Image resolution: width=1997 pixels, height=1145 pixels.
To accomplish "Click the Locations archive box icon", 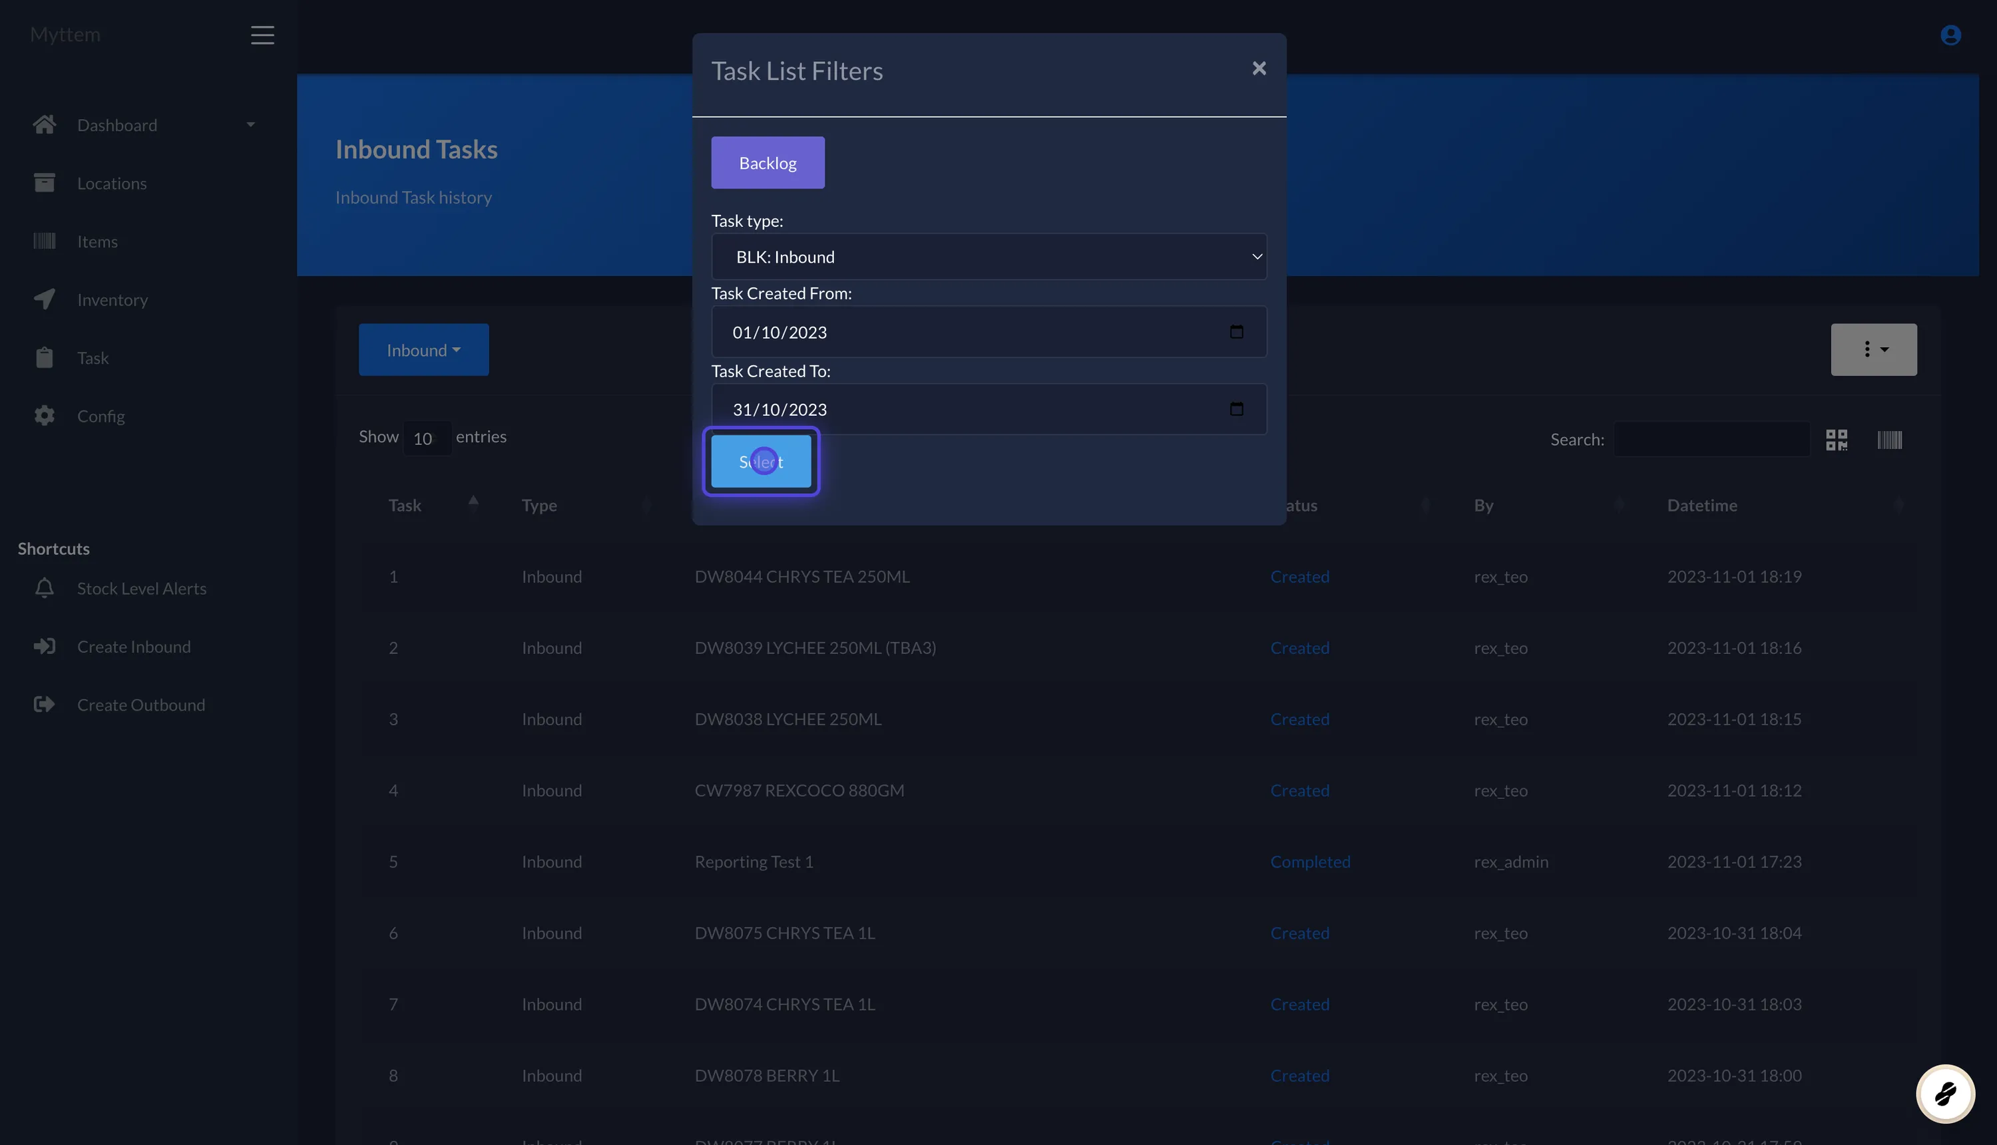I will 44,182.
